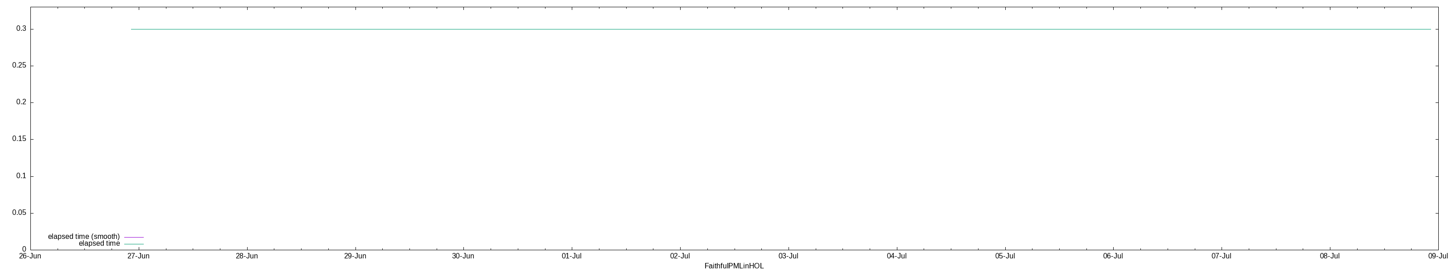Click the 03-Jul date label
The image size is (1451, 272).
[788, 256]
